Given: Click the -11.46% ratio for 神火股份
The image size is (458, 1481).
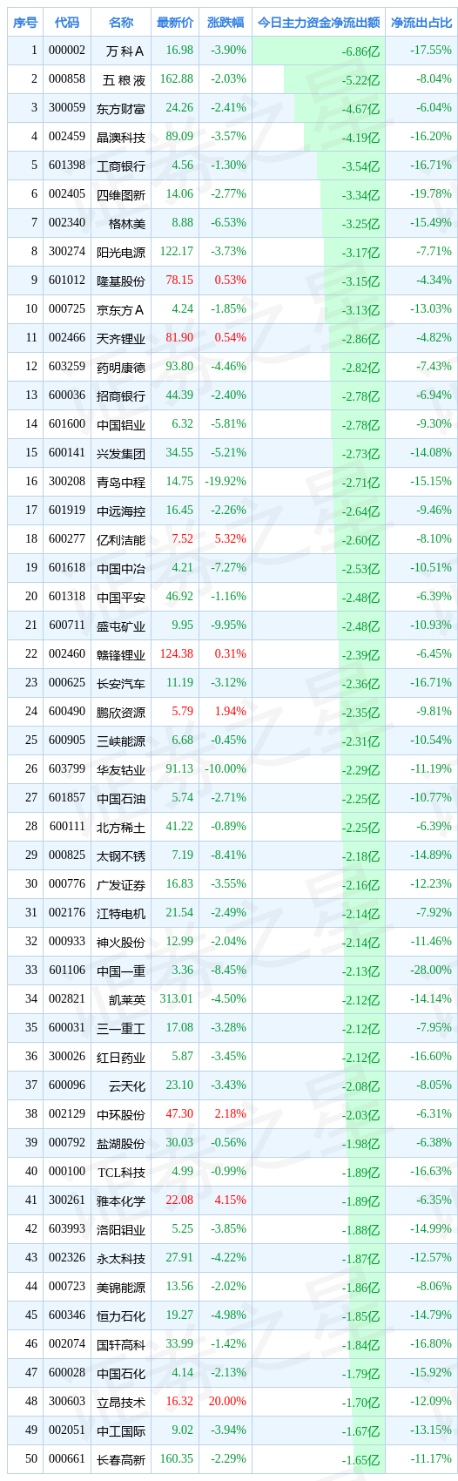Looking at the screenshot, I should coord(431,942).
